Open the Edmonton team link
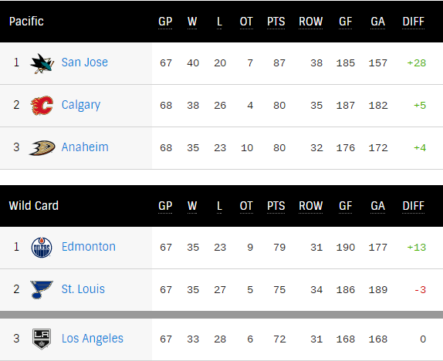Viewport: 443px width, 361px height. (x=89, y=247)
